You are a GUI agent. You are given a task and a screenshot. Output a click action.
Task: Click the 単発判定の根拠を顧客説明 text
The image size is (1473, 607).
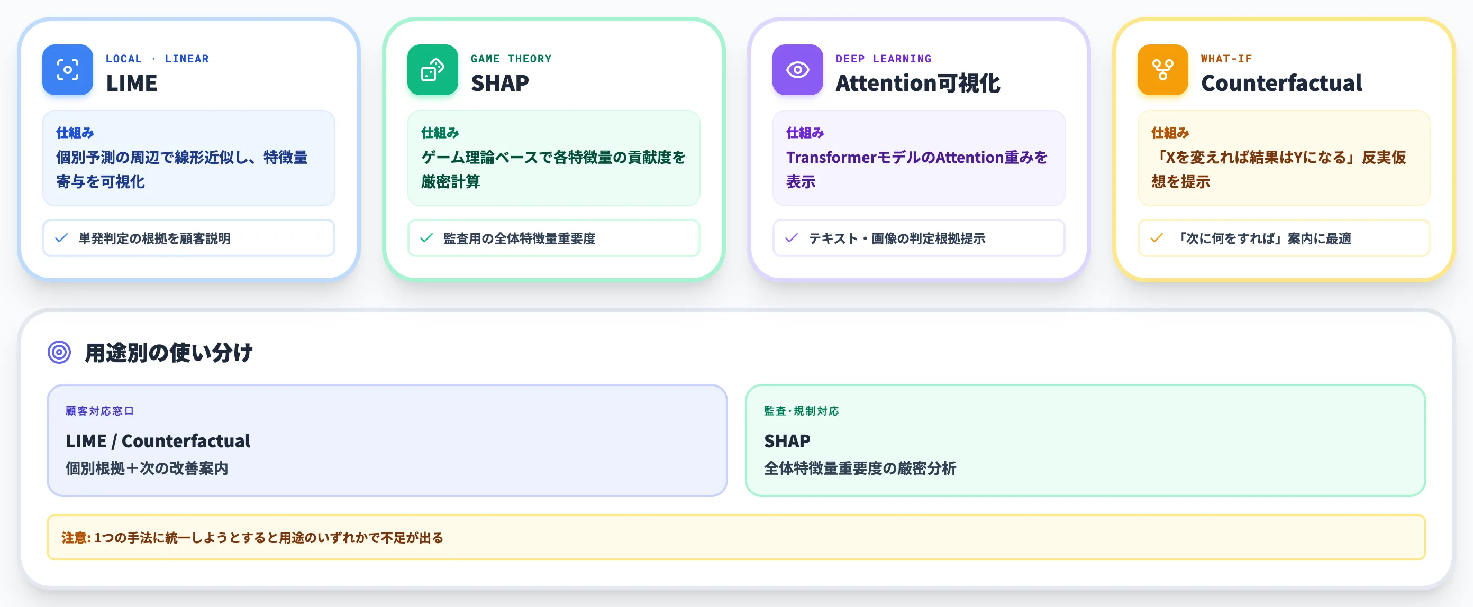pos(154,238)
